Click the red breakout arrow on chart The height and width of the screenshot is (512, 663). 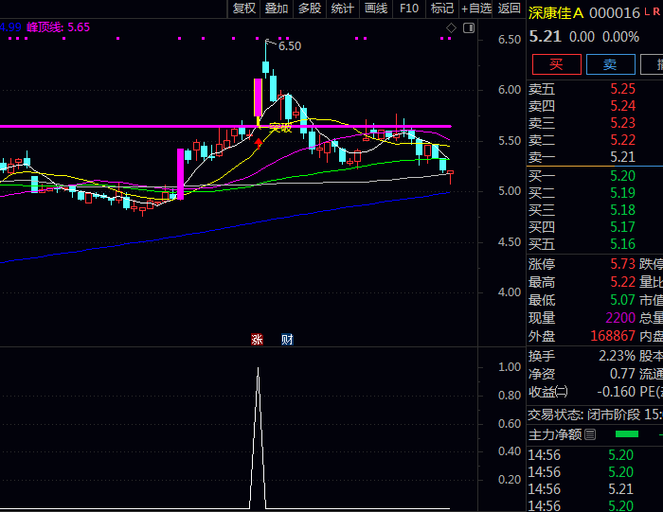(x=259, y=143)
